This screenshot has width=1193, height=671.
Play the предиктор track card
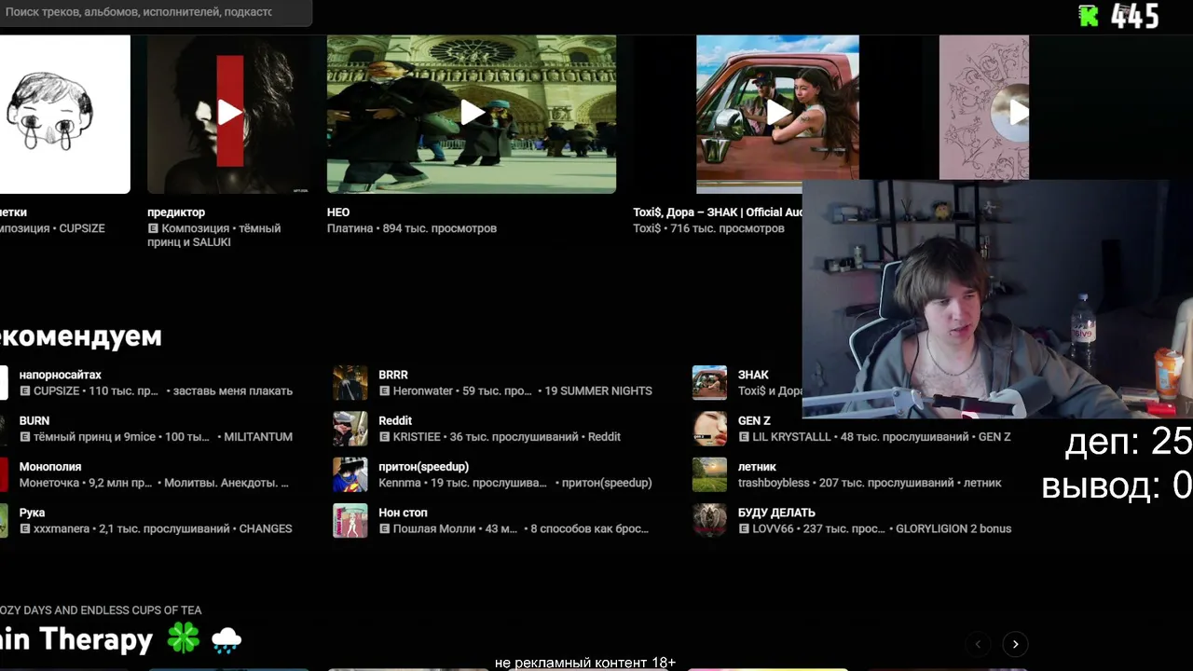coord(228,114)
